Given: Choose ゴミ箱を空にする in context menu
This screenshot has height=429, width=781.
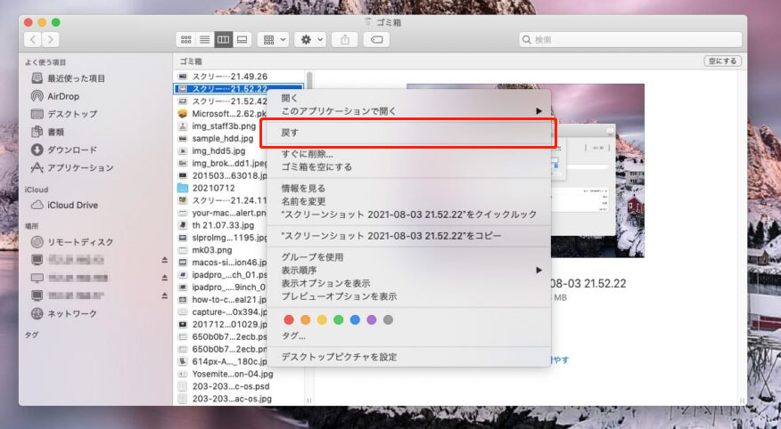Looking at the screenshot, I should [x=408, y=167].
